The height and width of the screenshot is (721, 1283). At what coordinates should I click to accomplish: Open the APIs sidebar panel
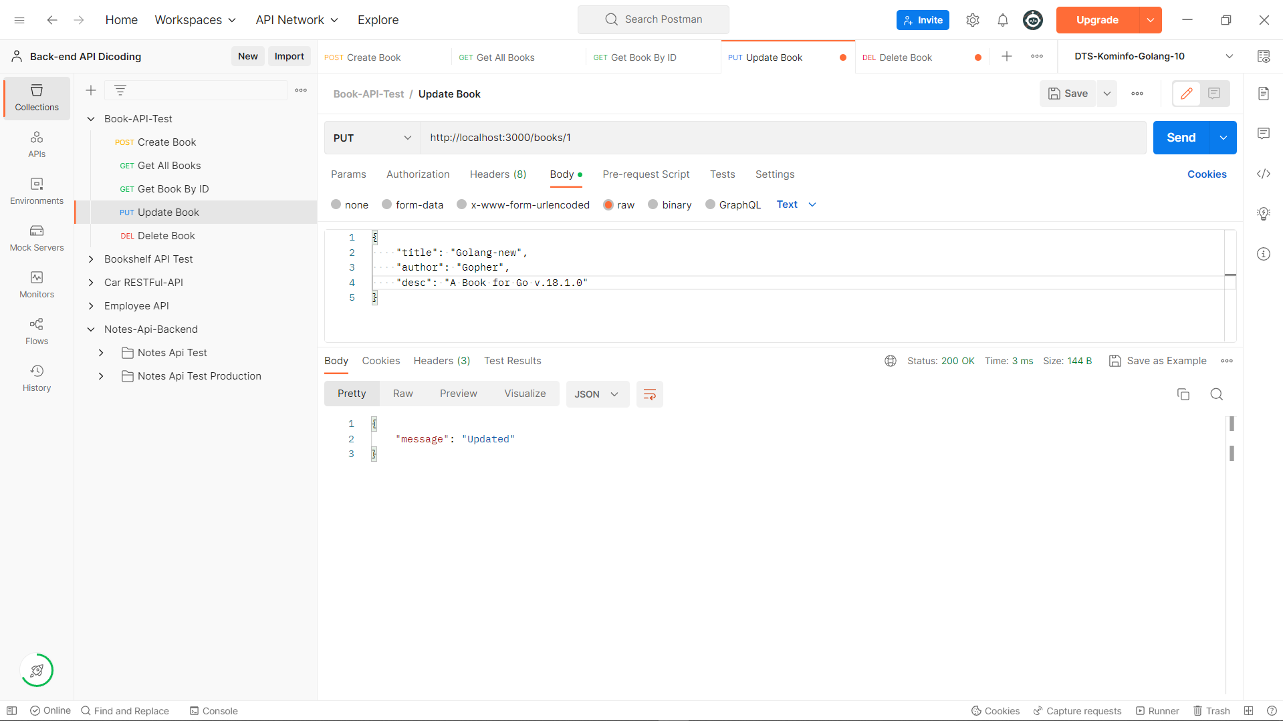[37, 144]
